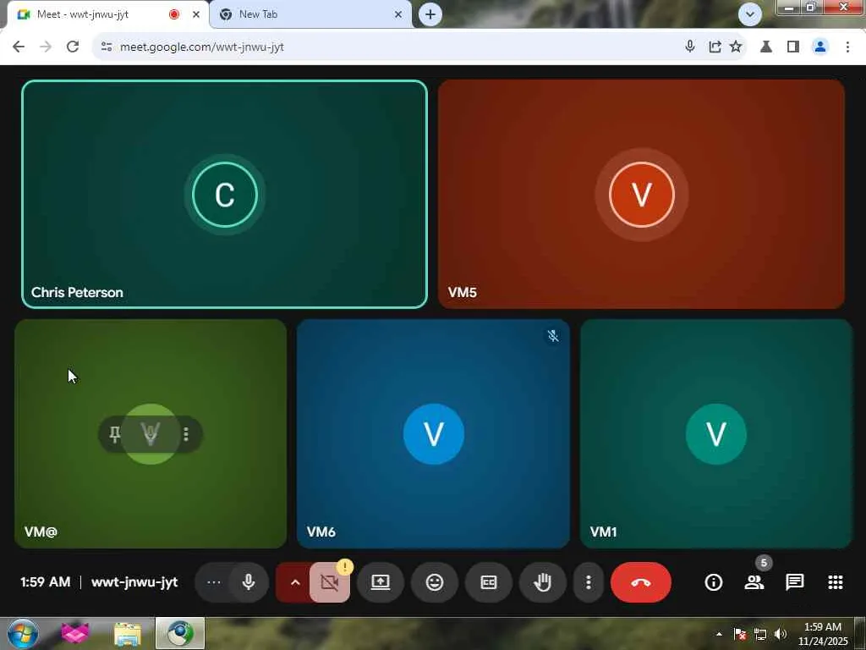The width and height of the screenshot is (866, 650).
Task: Open chat with everyone icon
Action: [x=795, y=582]
